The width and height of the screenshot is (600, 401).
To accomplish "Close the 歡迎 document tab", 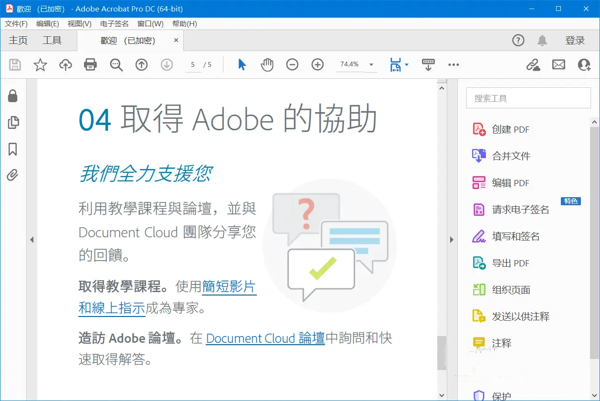I will point(176,41).
